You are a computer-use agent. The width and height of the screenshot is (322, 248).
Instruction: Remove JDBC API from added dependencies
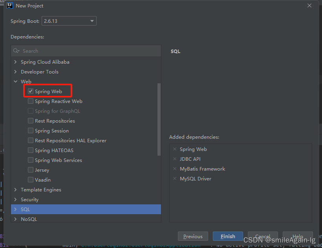[x=175, y=159]
